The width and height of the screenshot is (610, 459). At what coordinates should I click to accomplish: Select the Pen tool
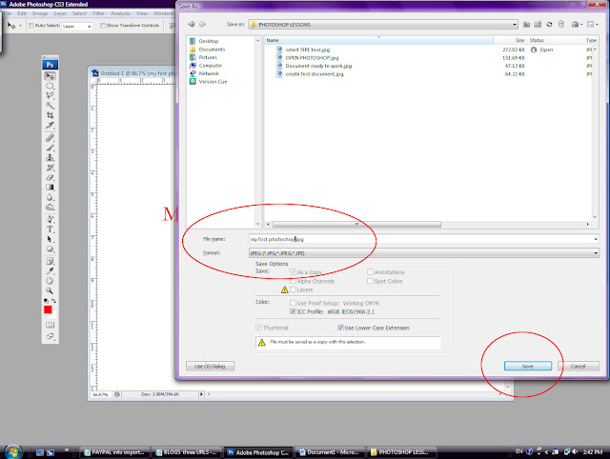50,219
